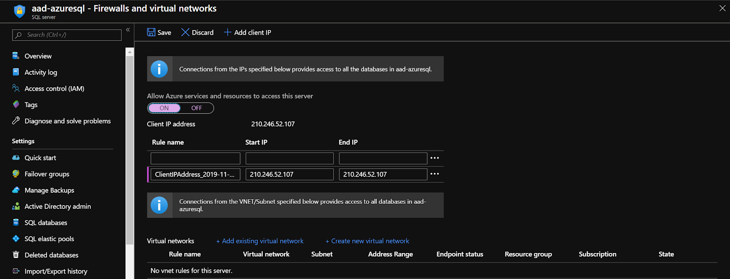
Task: Click Create new virtual network link
Action: point(367,241)
